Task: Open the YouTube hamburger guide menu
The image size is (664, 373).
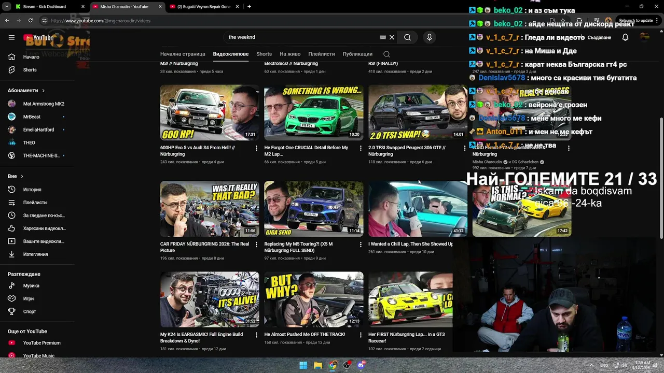Action: (11, 37)
